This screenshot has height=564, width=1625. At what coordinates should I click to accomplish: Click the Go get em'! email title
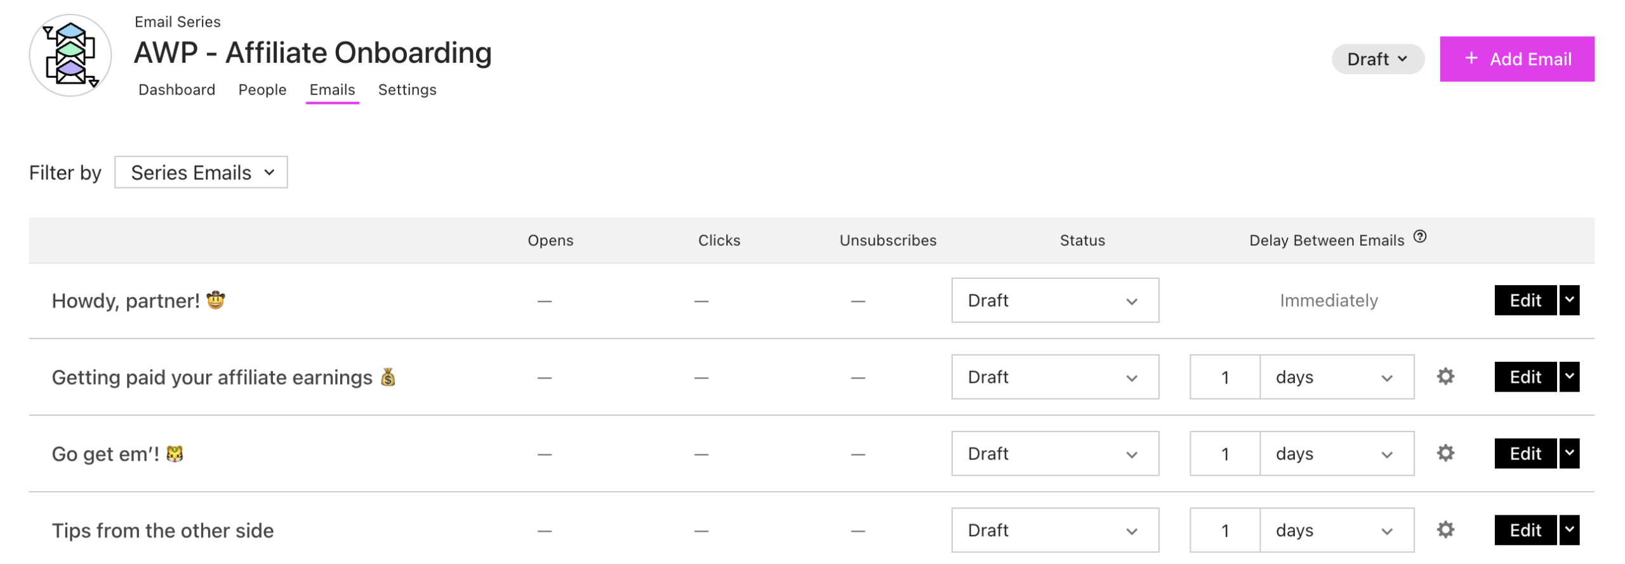[117, 454]
